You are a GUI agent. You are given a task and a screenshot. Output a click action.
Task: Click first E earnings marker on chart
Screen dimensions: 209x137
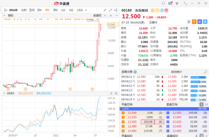[x=26, y=89]
